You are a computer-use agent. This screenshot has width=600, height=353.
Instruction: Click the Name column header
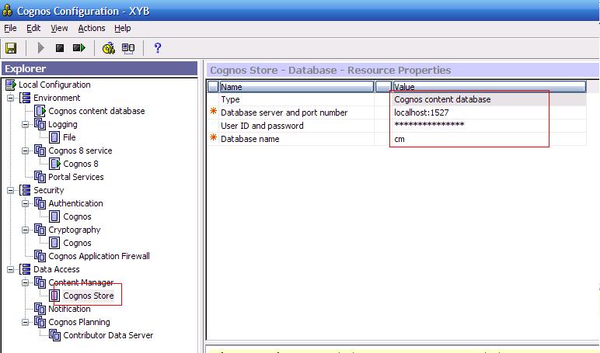pyautogui.click(x=297, y=87)
